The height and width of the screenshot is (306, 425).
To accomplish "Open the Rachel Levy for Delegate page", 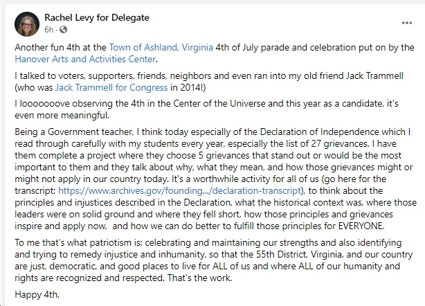I will (97, 17).
